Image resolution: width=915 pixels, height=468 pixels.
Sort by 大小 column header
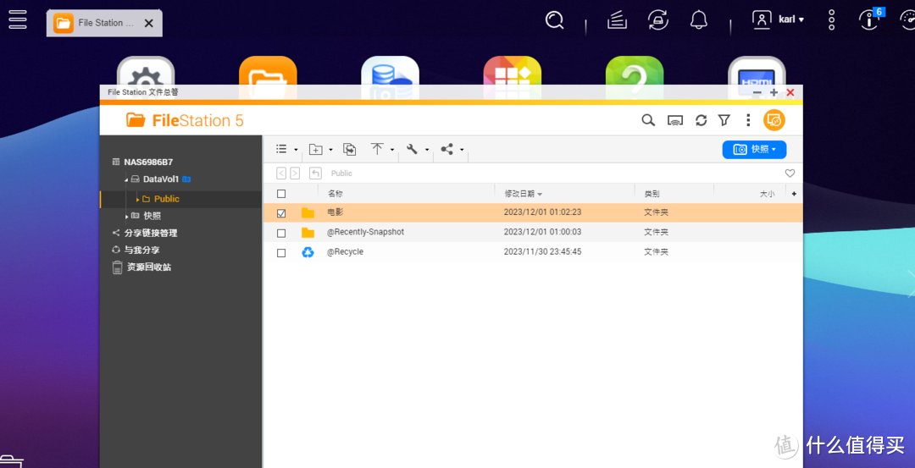point(767,194)
